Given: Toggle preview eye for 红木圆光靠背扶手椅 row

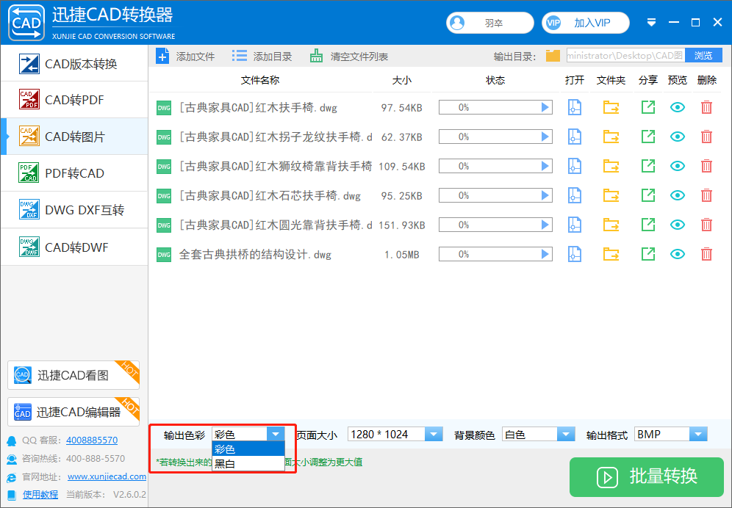Looking at the screenshot, I should 678,225.
